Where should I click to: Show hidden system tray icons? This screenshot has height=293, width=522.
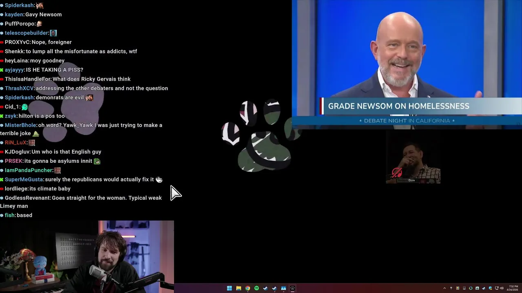(x=445, y=288)
